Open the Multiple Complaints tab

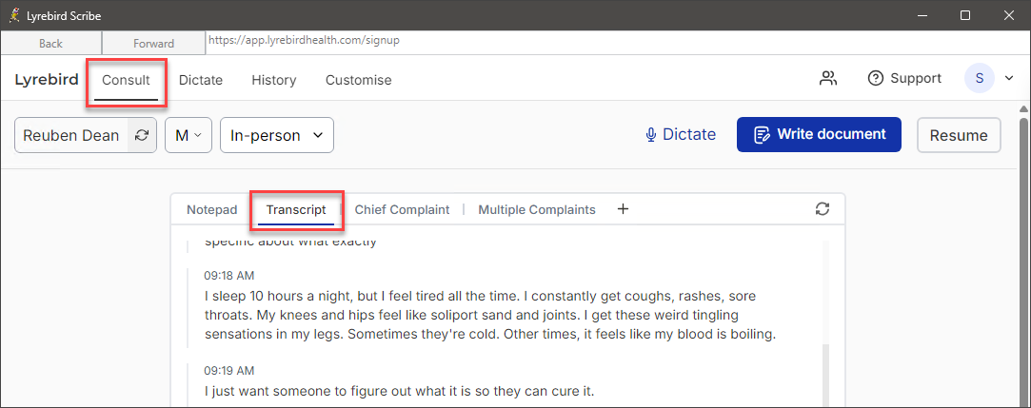coord(537,209)
